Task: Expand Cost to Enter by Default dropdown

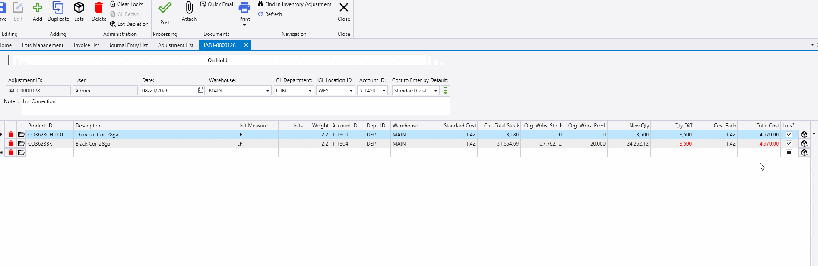Action: 436,91
